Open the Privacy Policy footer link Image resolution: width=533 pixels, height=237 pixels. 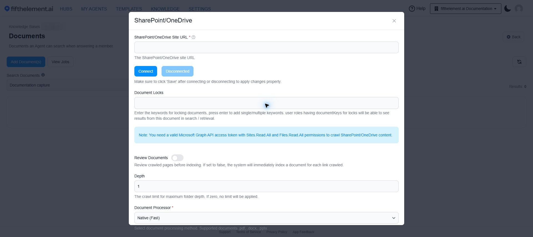point(277,232)
